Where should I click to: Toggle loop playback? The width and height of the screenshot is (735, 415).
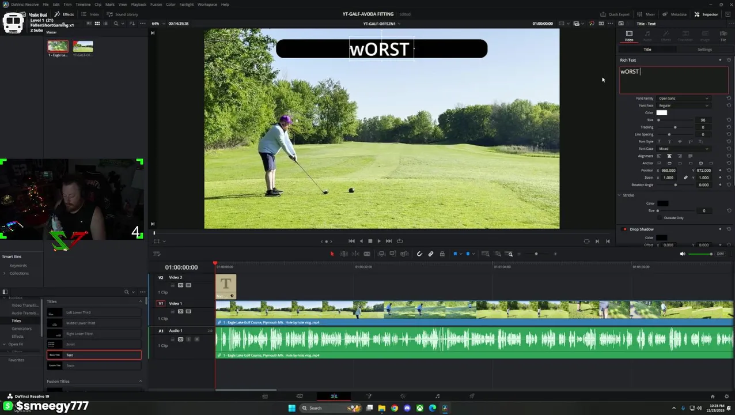click(400, 242)
